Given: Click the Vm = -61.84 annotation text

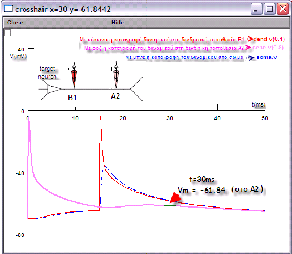Looking at the screenshot, I should 201,190.
